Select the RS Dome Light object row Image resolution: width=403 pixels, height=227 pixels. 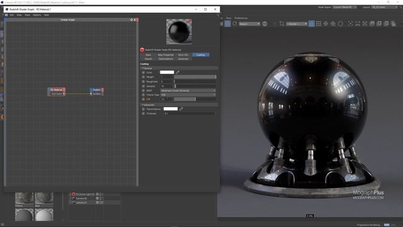(95, 194)
